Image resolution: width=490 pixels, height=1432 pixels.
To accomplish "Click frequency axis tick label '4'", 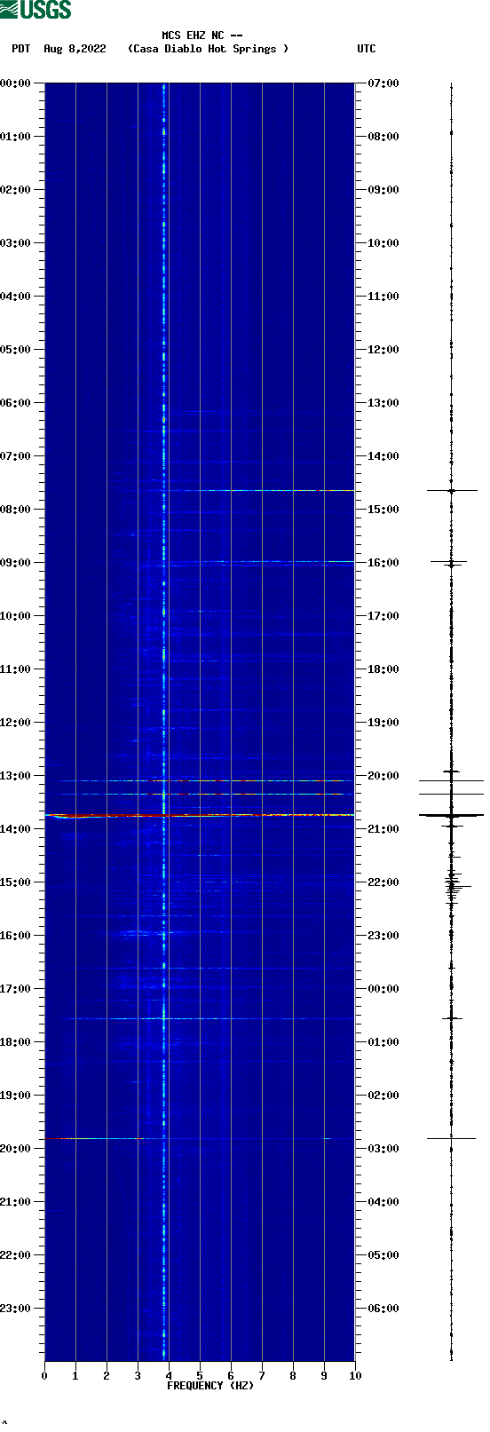I will click(169, 1376).
